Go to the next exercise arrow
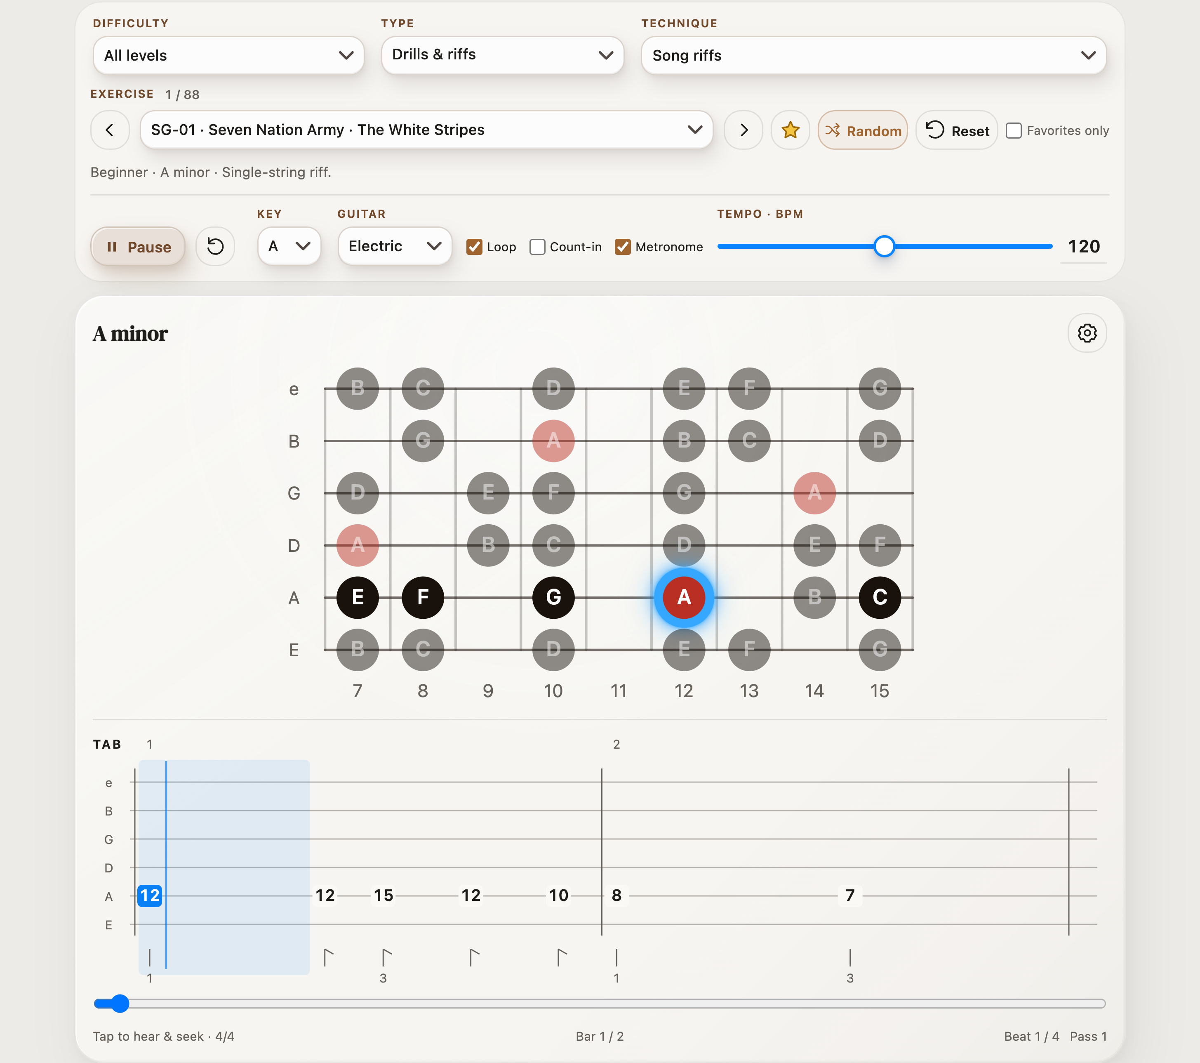This screenshot has width=1200, height=1063. (x=743, y=130)
